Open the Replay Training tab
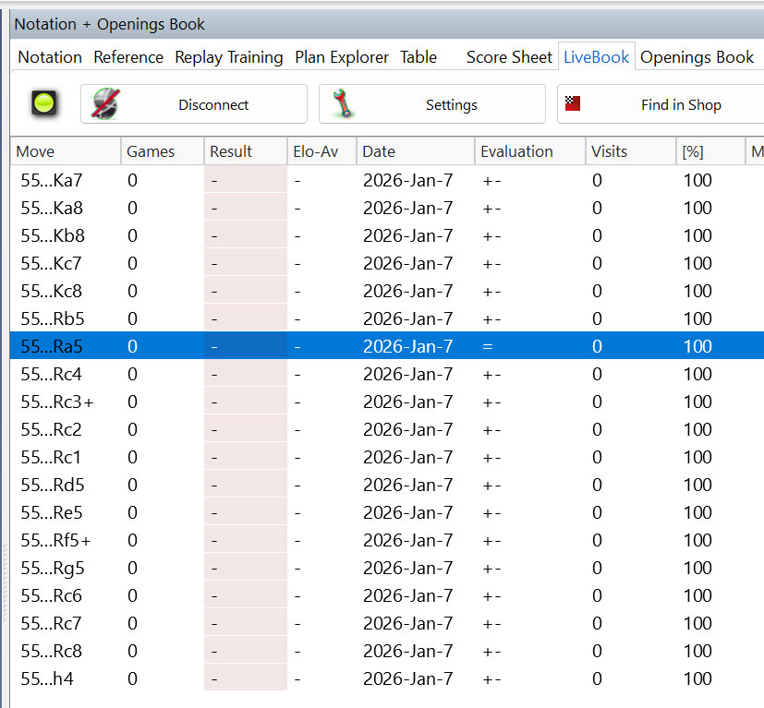 pos(228,57)
